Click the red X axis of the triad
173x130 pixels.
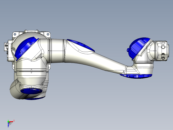pyautogui.click(x=11, y=122)
